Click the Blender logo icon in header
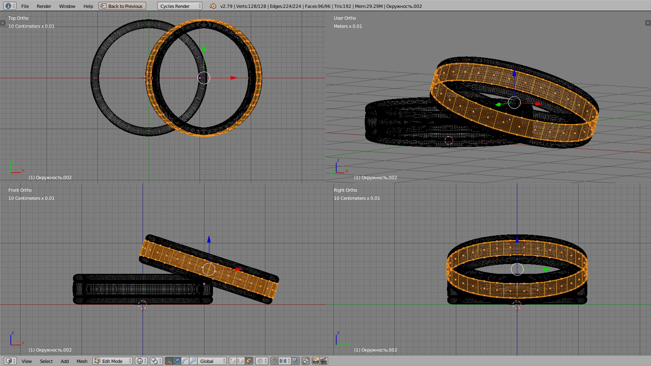This screenshot has width=651, height=366. [213, 6]
